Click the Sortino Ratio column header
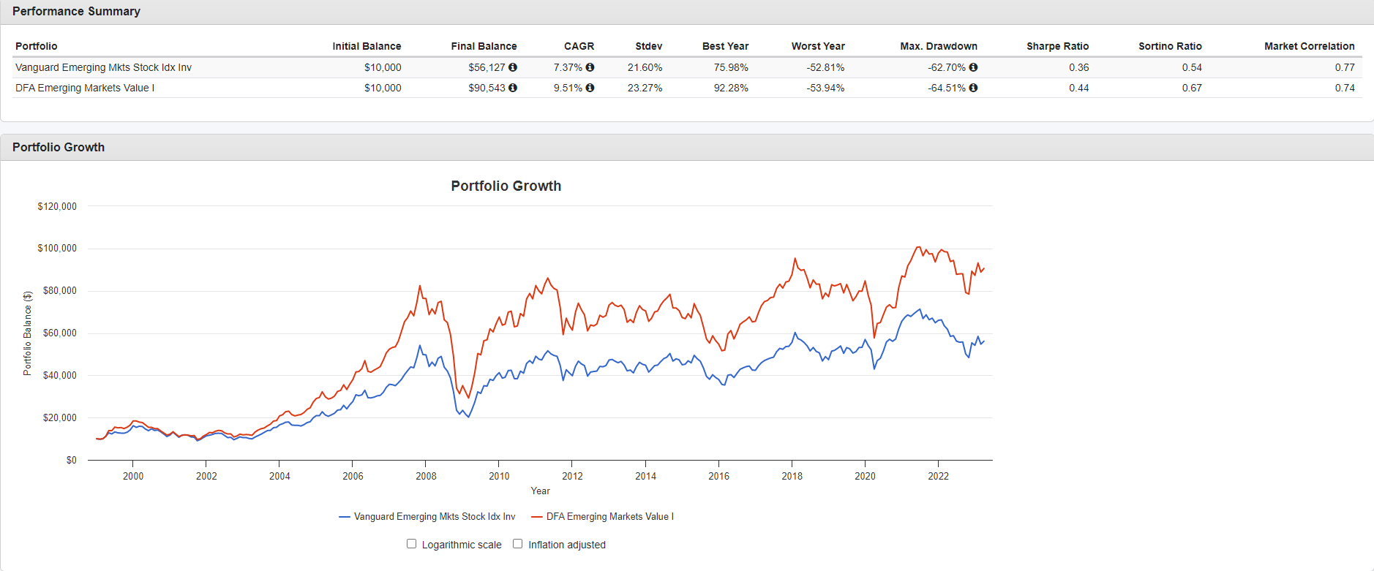This screenshot has width=1374, height=571. pos(1170,46)
